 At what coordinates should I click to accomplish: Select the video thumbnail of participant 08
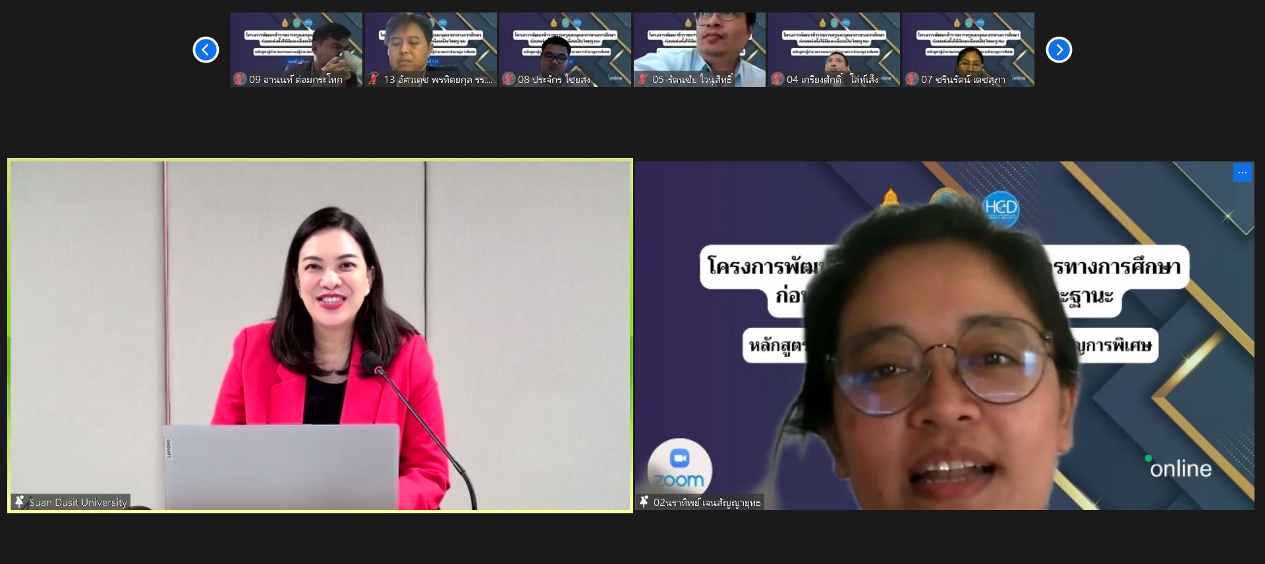coord(565,49)
